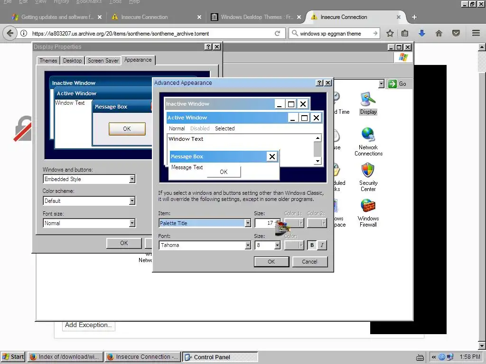Close first Insecure Connection browser tab

tap(199, 17)
